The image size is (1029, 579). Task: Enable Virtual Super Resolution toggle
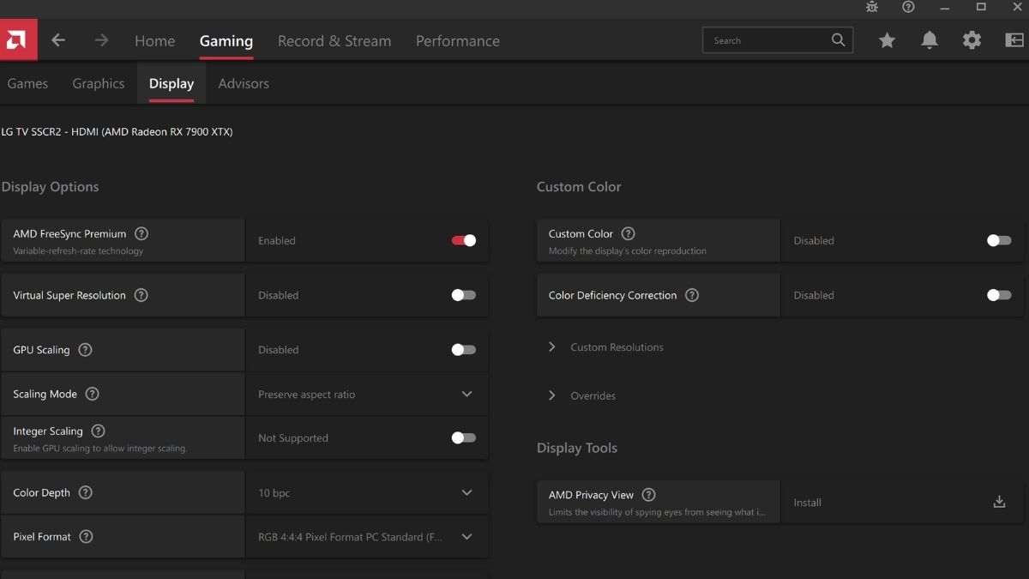464,295
